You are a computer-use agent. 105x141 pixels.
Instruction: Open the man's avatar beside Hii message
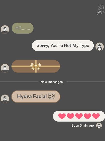coord(5,29)
